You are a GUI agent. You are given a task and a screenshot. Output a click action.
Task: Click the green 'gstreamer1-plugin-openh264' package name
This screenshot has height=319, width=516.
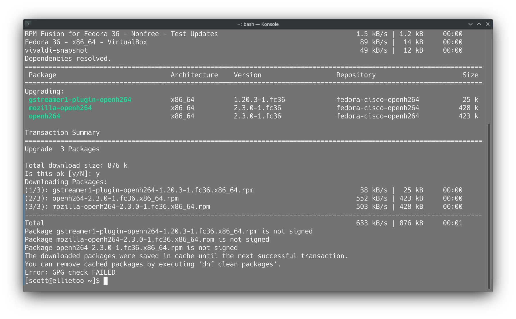click(80, 100)
